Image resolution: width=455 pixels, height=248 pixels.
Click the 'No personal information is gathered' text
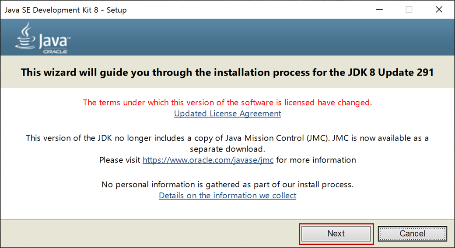point(227,184)
